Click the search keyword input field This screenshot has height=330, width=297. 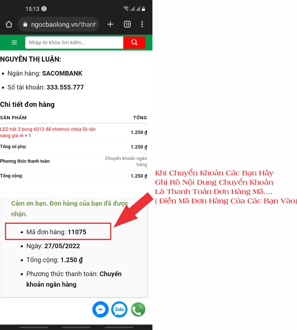[x=74, y=42]
